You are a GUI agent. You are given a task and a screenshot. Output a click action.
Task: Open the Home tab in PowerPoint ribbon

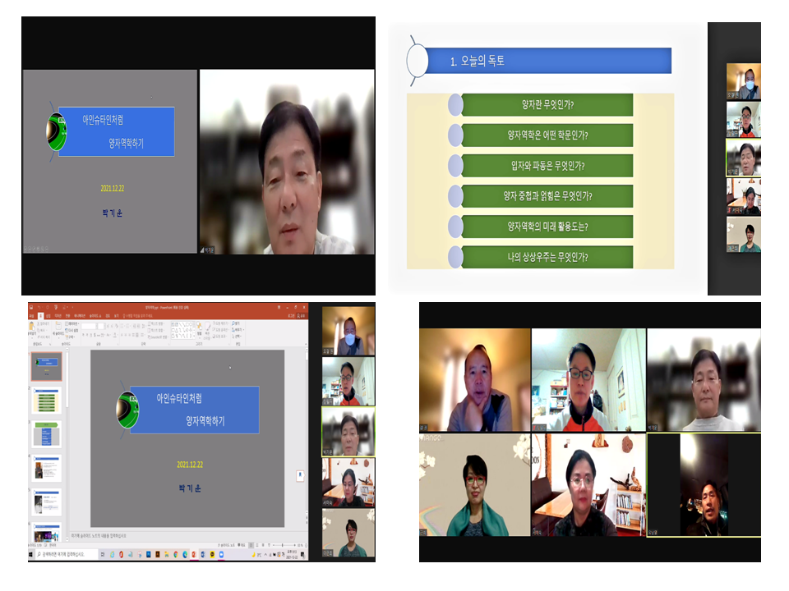(41, 315)
